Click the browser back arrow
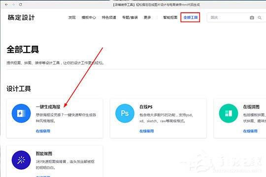The width and height of the screenshot is (266, 177). [x=6, y=4]
